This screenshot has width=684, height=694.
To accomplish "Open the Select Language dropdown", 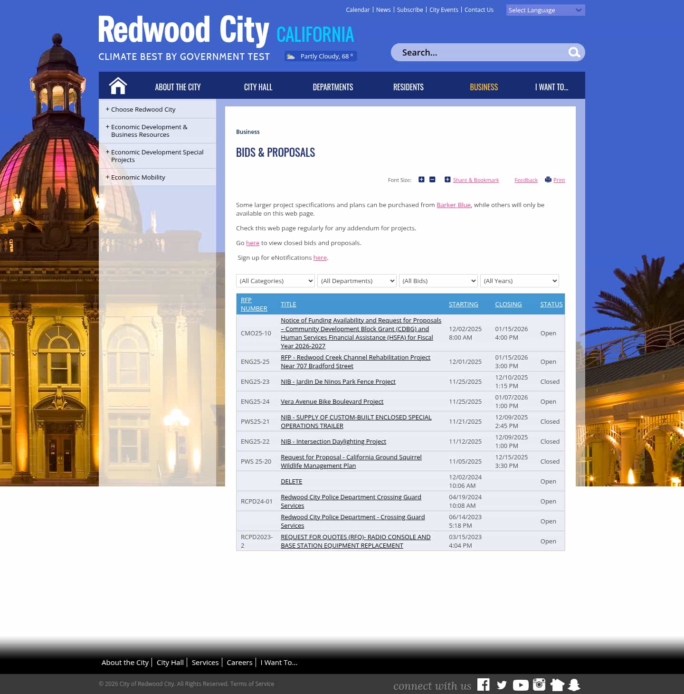I will [545, 10].
